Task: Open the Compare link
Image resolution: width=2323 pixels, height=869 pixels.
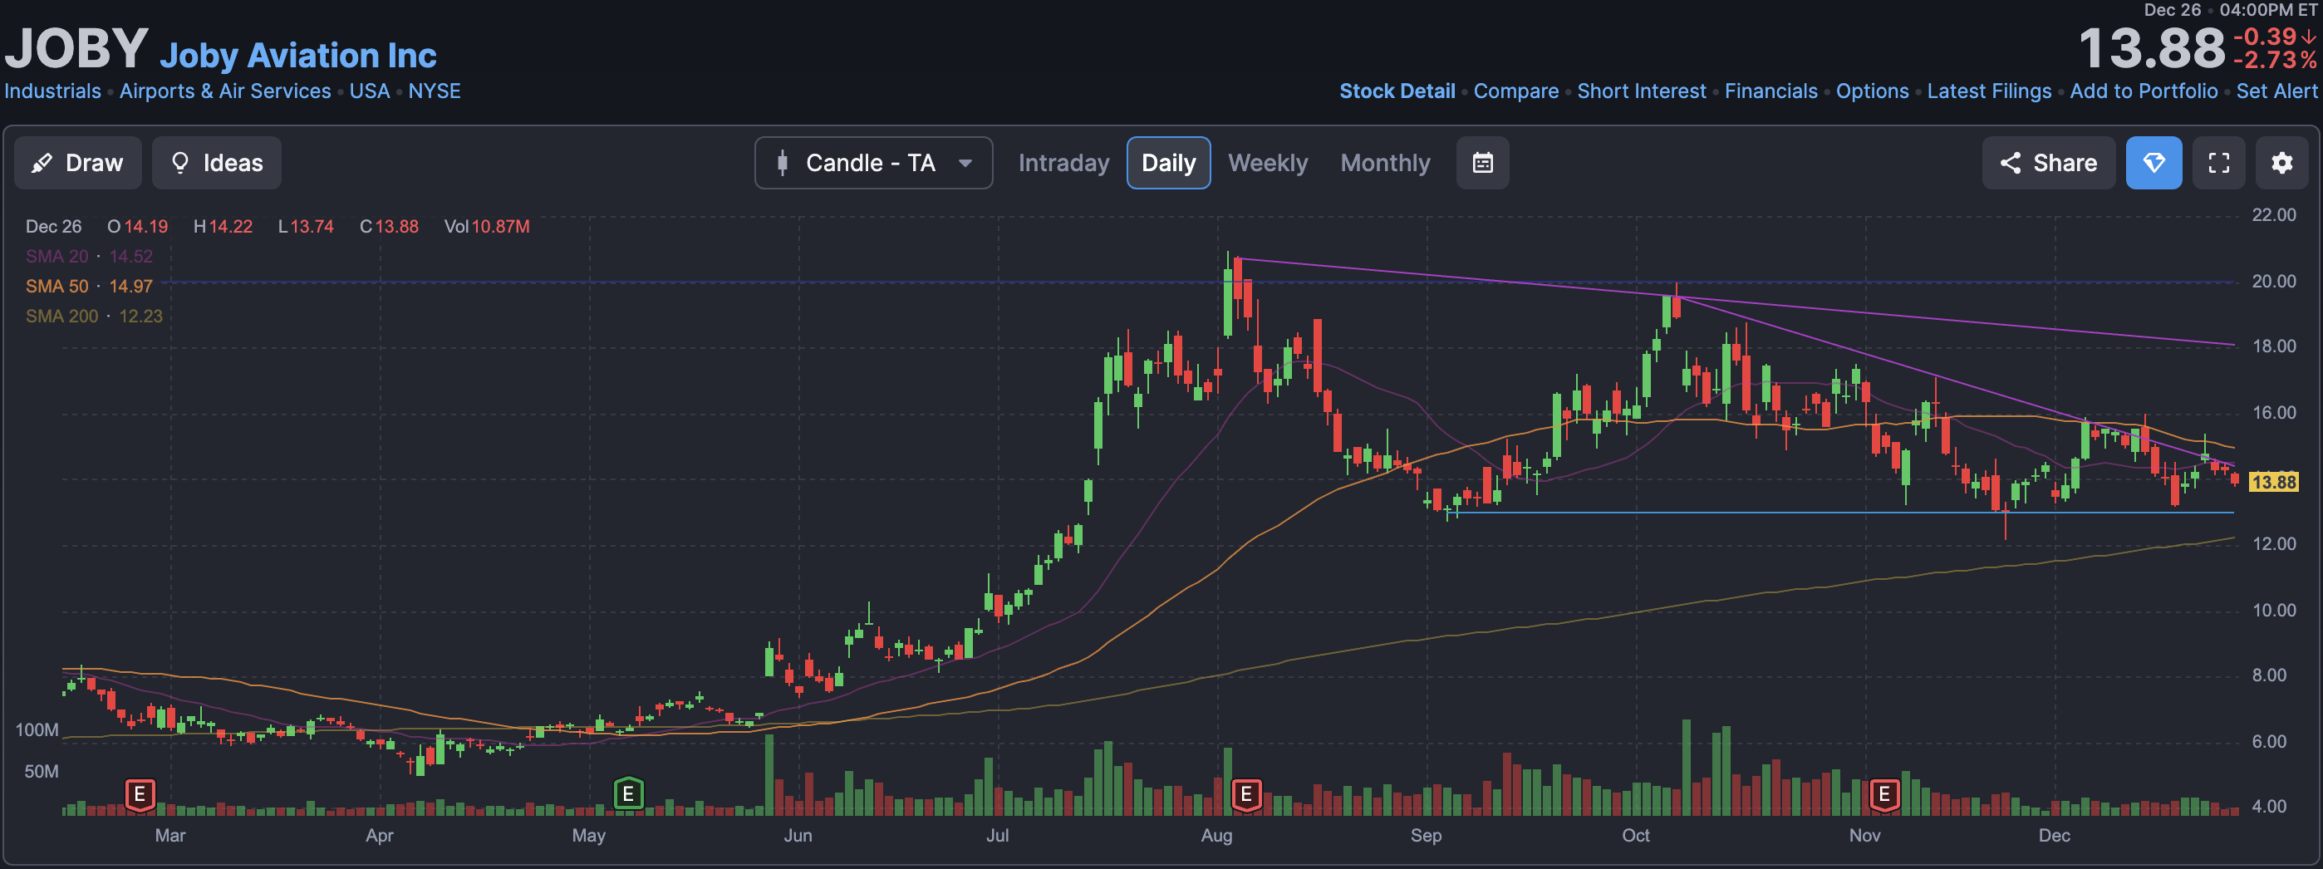Action: (1516, 91)
